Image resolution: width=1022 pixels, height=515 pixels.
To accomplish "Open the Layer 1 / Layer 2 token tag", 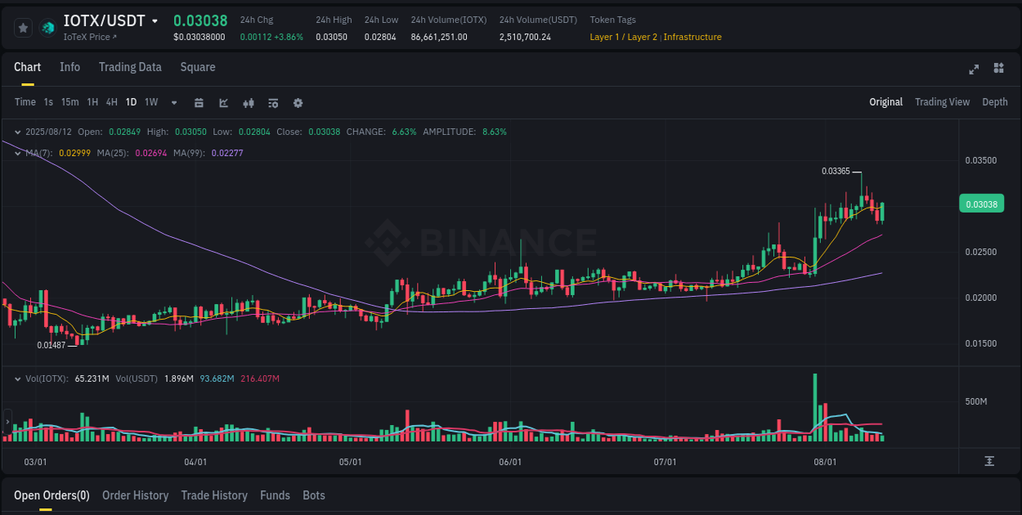I will (x=624, y=37).
